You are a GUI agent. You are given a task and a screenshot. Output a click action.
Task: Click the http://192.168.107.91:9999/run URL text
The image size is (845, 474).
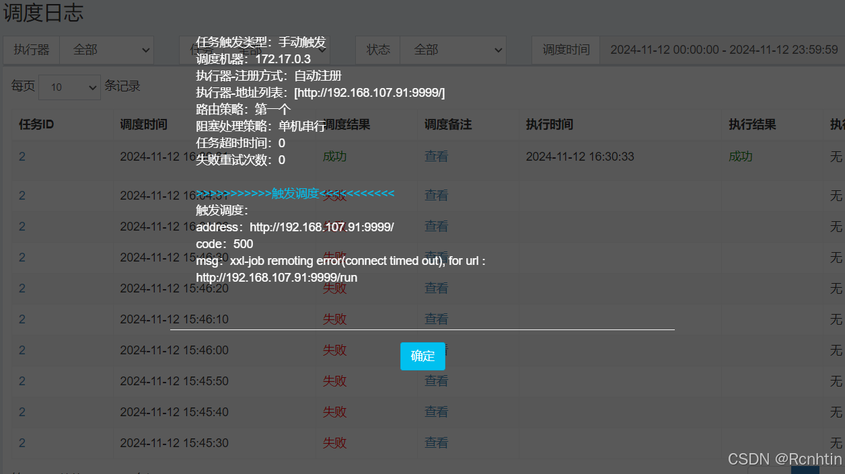click(277, 278)
